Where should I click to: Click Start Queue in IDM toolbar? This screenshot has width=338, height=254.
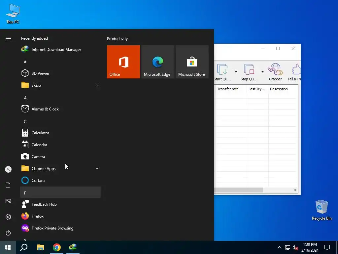pos(222,72)
